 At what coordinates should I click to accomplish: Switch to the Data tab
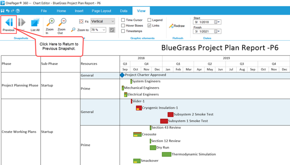124,11
